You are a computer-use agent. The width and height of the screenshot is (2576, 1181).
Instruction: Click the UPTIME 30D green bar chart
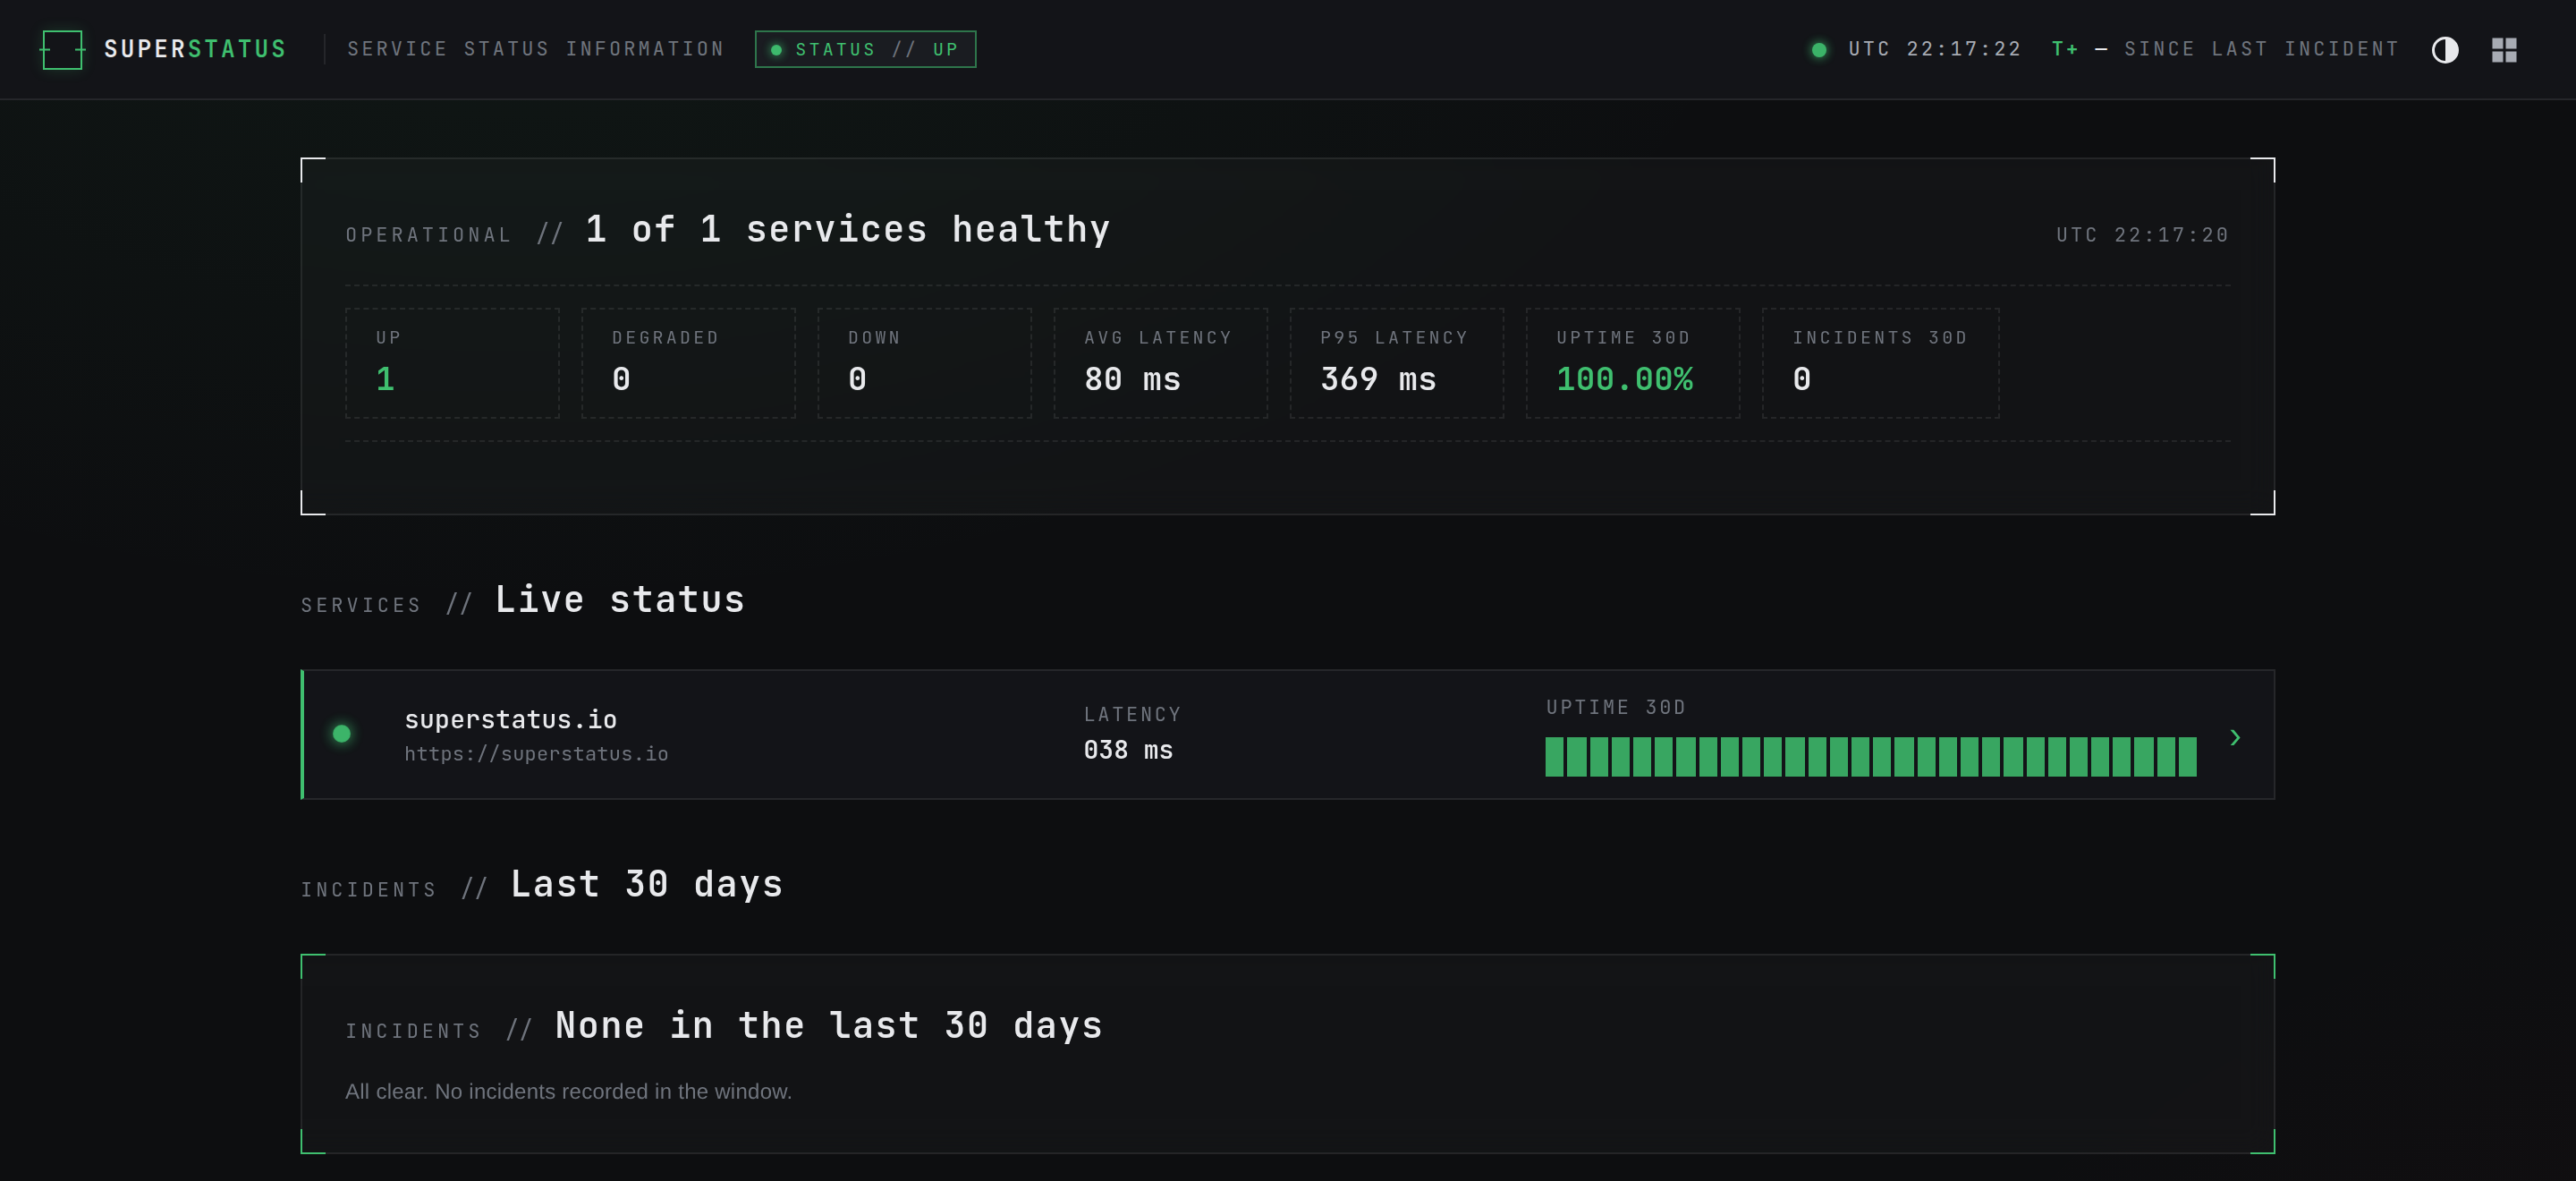[1870, 757]
